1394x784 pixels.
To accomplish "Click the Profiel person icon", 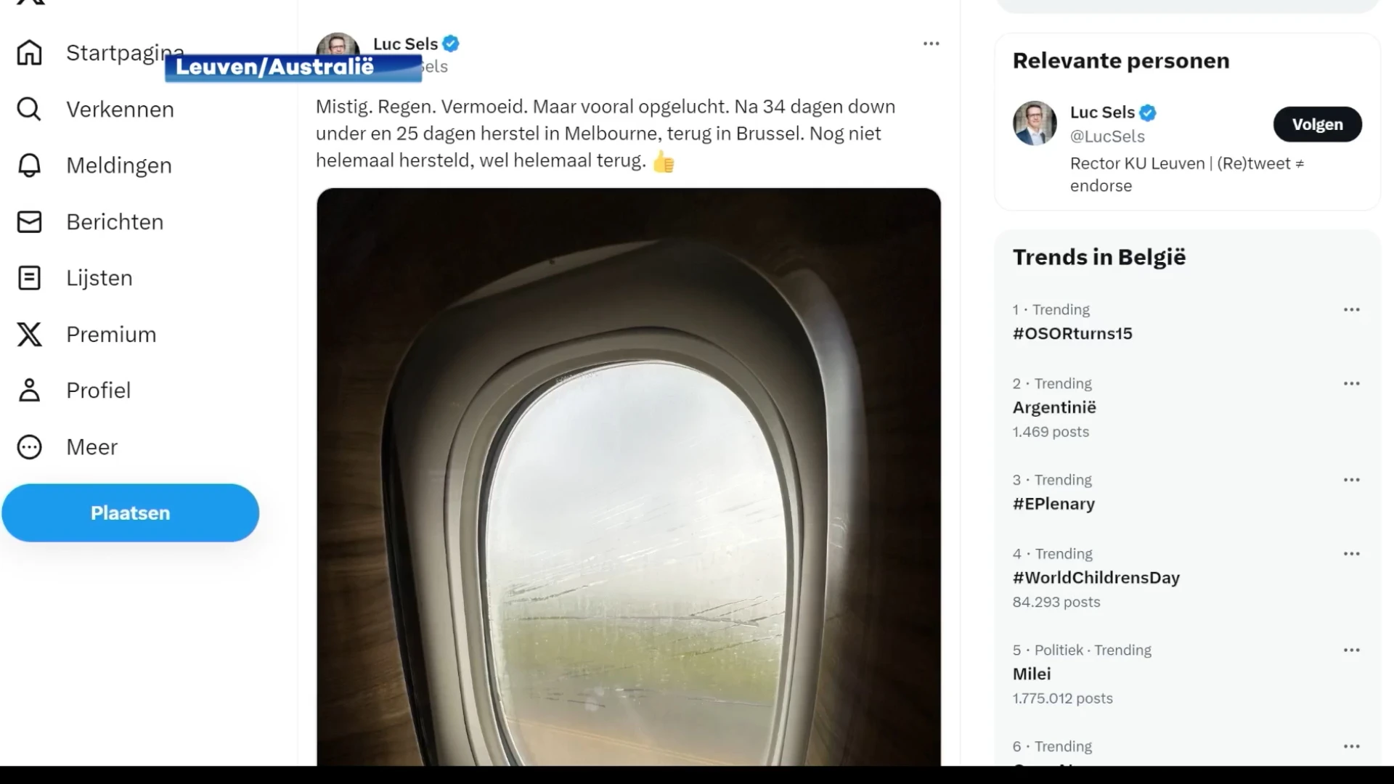I will [x=29, y=391].
